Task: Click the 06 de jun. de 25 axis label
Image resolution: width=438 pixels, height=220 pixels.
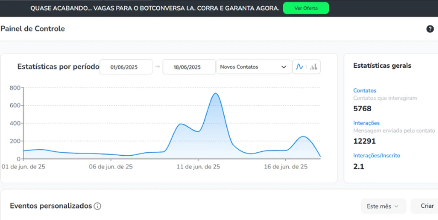Action: 111,167
